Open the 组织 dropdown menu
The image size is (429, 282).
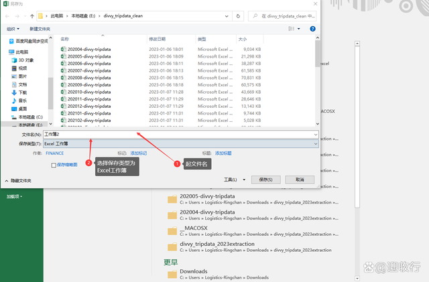click(13, 29)
